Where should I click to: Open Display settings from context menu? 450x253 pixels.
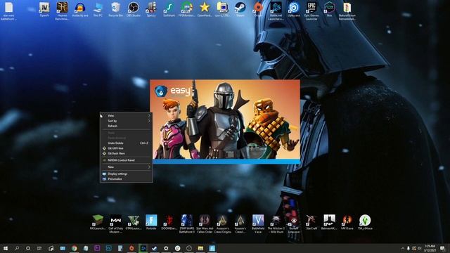coord(127,174)
